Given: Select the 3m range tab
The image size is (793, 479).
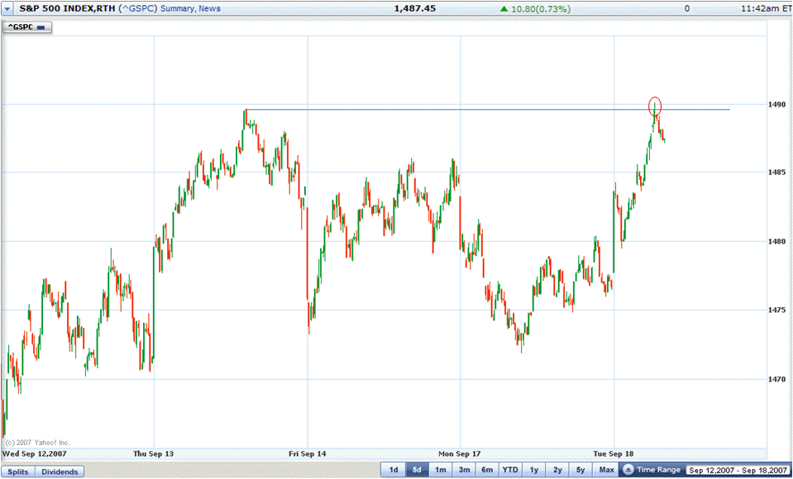Looking at the screenshot, I should (x=464, y=470).
